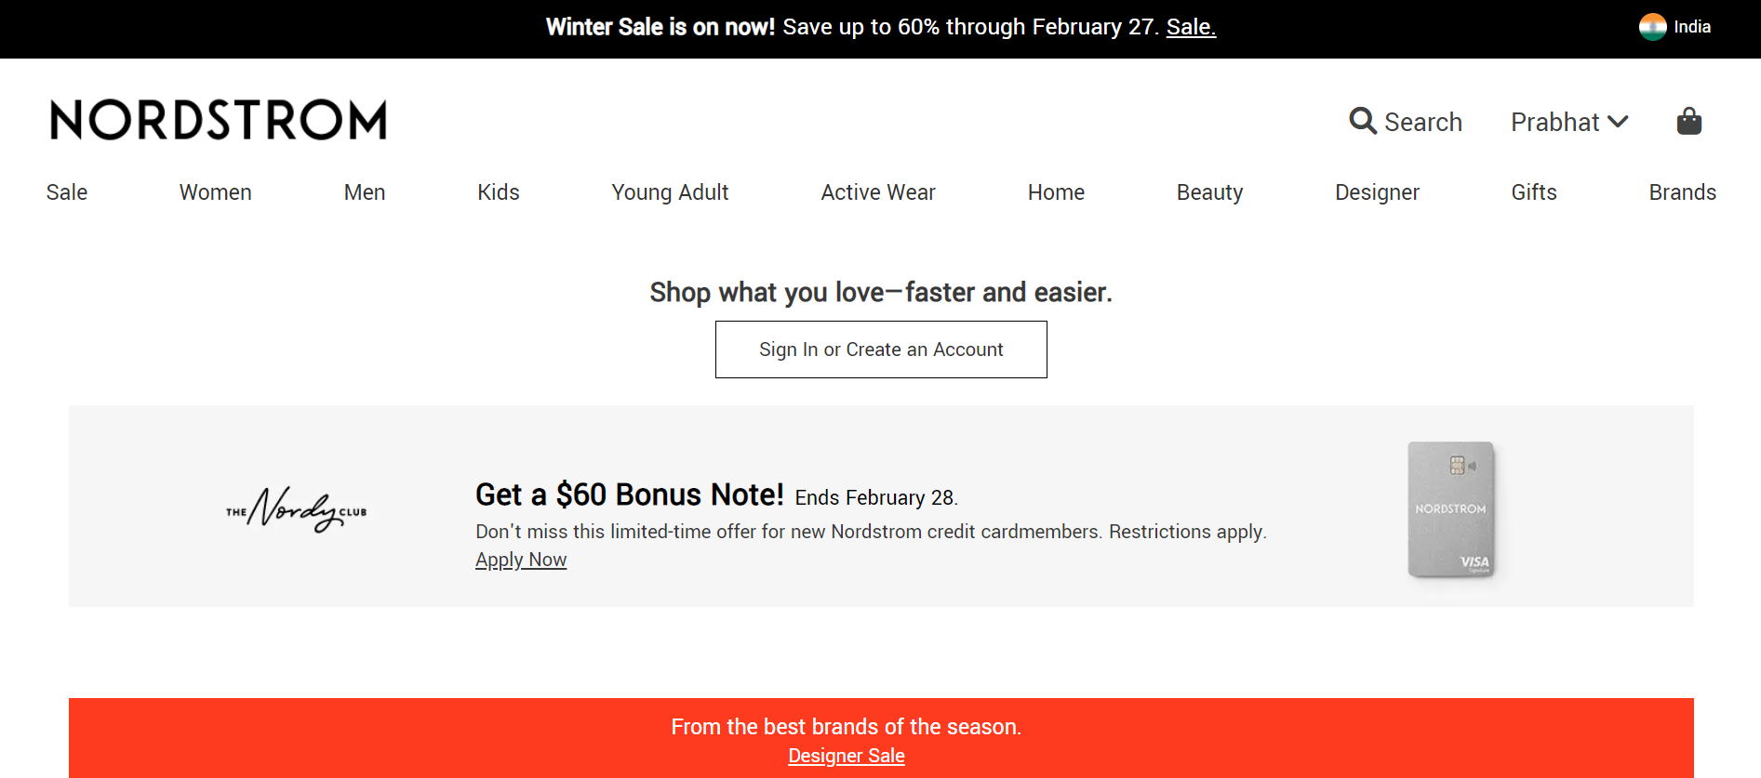
Task: Open the Designer menu
Action: click(1377, 192)
